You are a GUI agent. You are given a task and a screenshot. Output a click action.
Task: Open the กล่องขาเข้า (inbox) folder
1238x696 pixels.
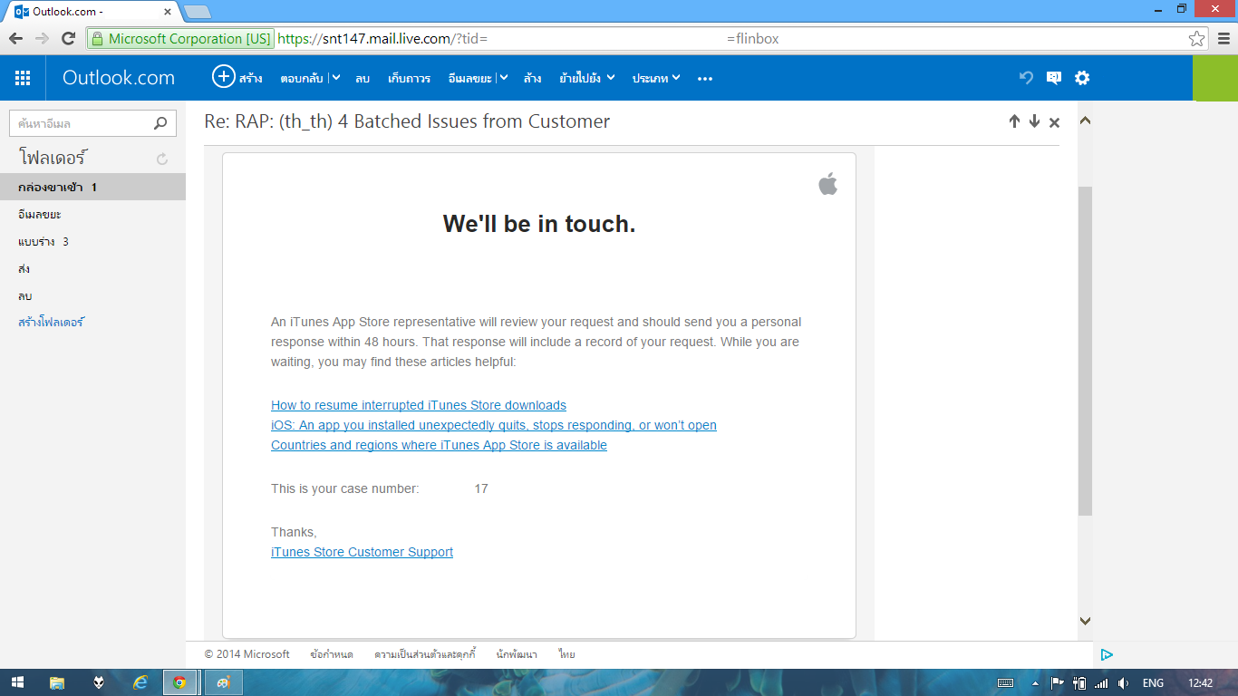coord(92,188)
